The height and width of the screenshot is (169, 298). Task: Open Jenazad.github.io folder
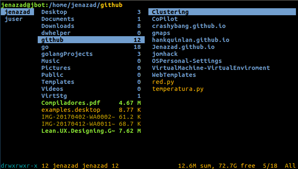[183, 47]
